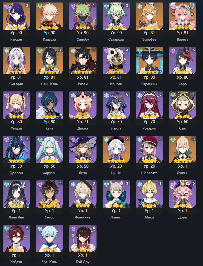Click the Ур. 20 level on Ци Ци
Screen dimensions: 203x266
coord(116,166)
